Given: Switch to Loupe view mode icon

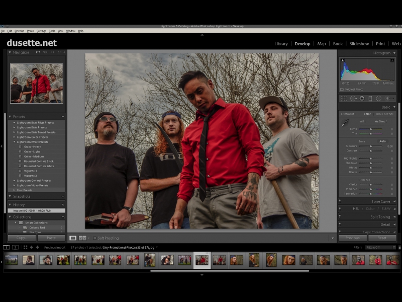Looking at the screenshot, I should (x=73, y=238).
